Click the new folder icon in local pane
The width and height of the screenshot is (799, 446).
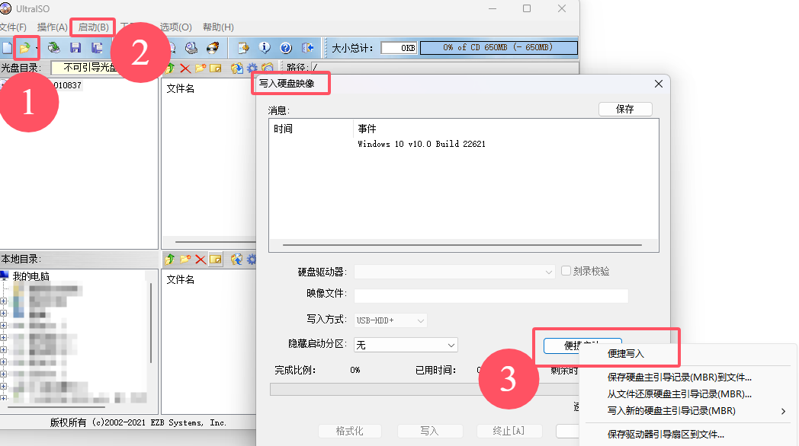tap(185, 260)
